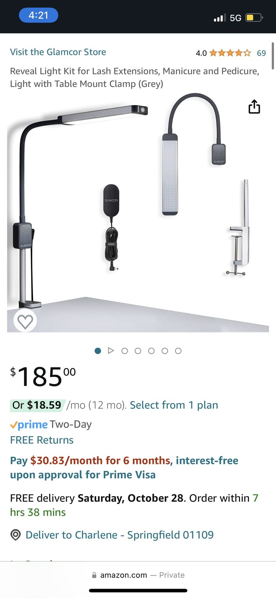The image size is (276, 598).
Task: Tap the lock icon in the address bar
Action: point(94,575)
